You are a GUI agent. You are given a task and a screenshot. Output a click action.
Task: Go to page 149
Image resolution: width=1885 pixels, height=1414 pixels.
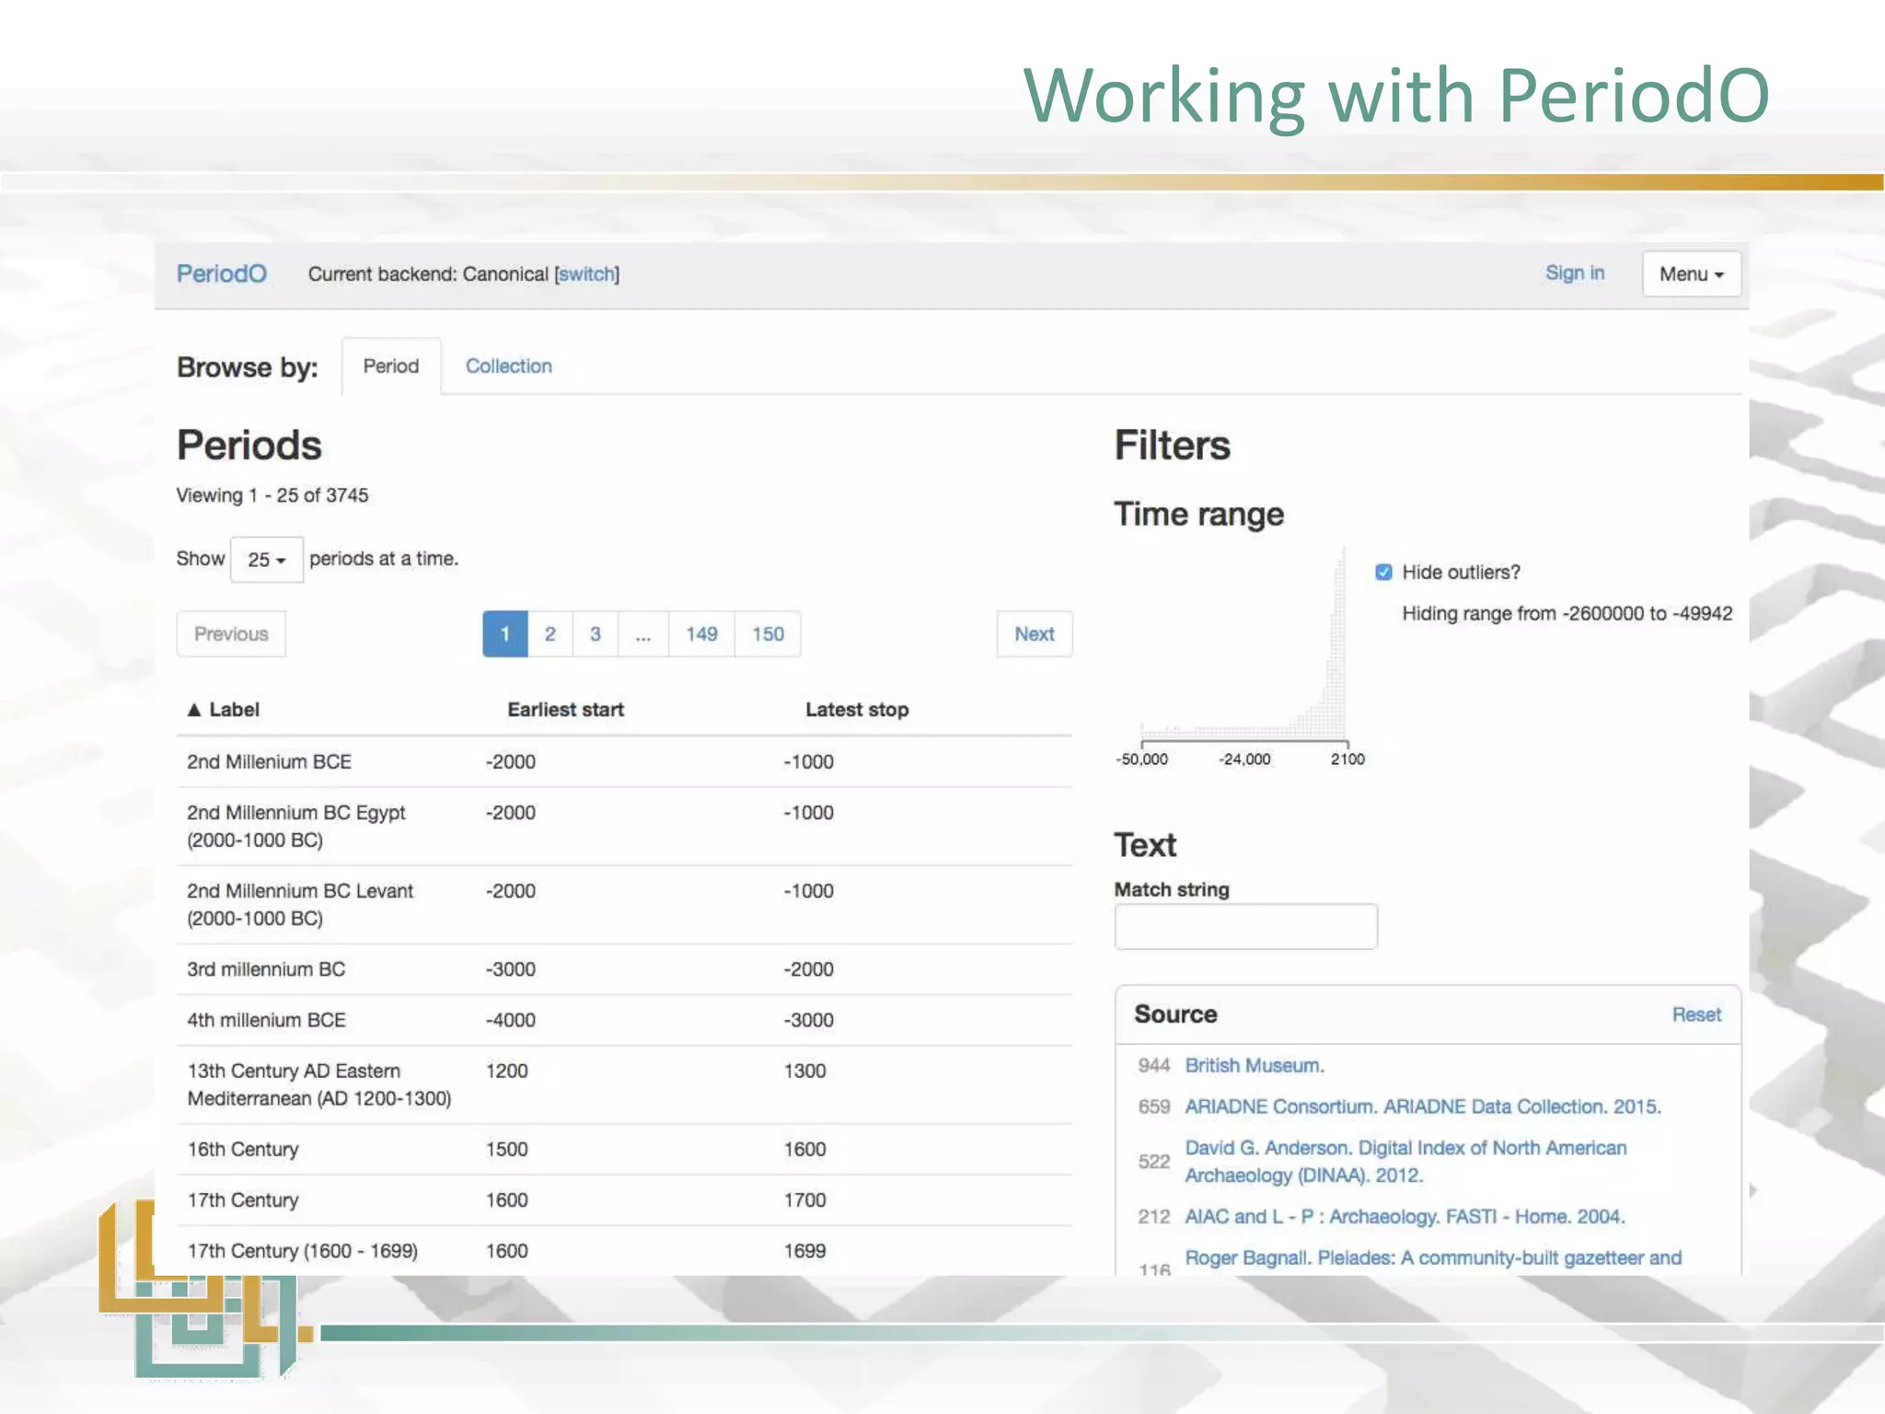point(701,633)
